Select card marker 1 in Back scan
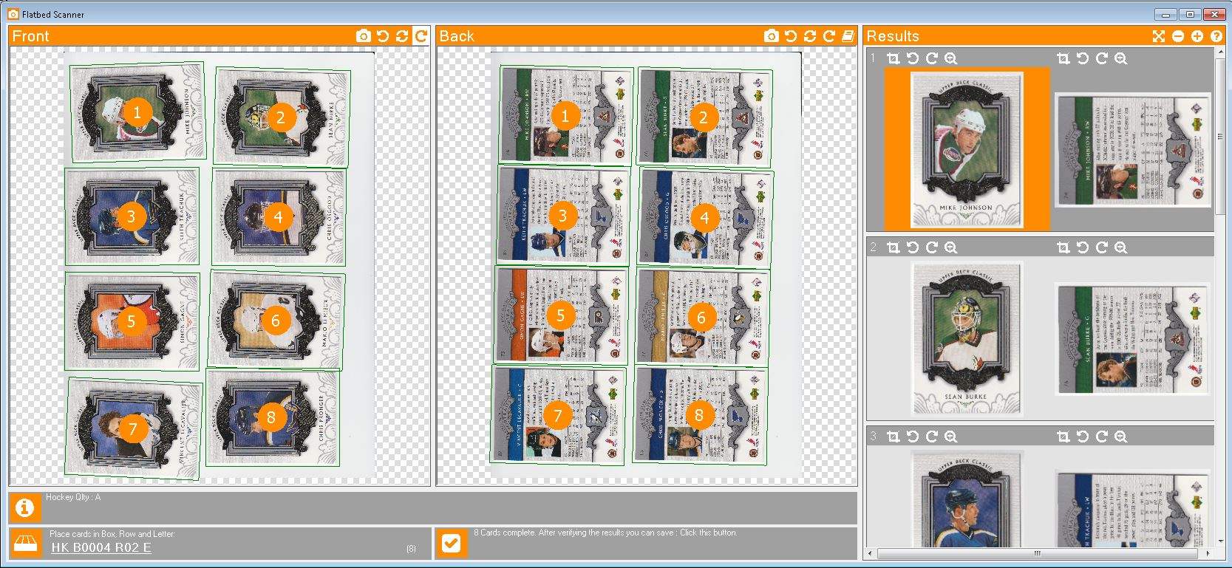 (x=565, y=115)
